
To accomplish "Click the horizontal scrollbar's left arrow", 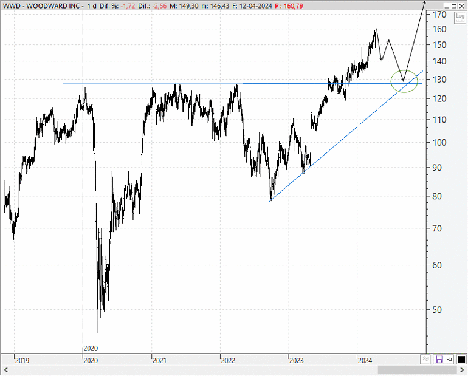I will 5,370.
